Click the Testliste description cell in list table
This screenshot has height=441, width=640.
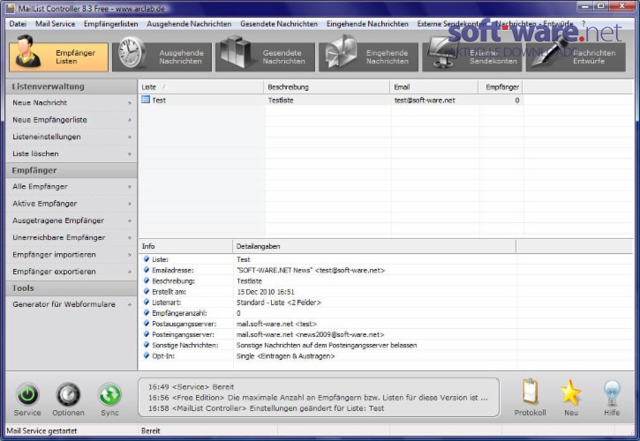pos(281,100)
